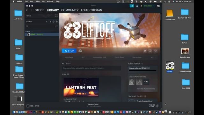
Task: Open Steam announcements megaphone icon
Action: pos(132,6)
